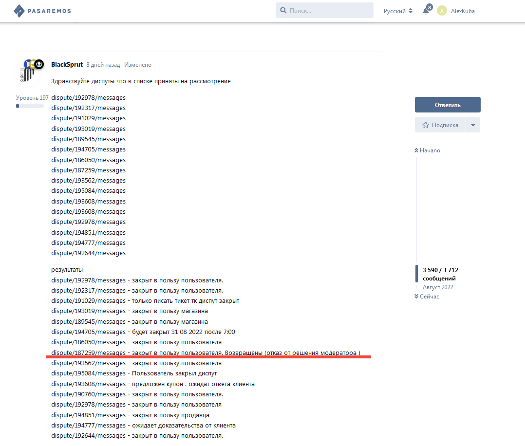The width and height of the screenshot is (525, 446).
Task: Click result 'только писать тикет тк диспут закрыт'
Action: (x=186, y=301)
